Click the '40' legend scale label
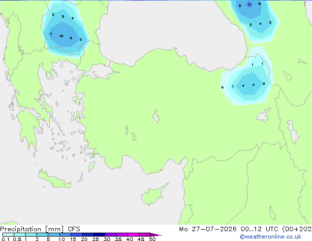This screenshot has width=312, height=241. point(129,239)
